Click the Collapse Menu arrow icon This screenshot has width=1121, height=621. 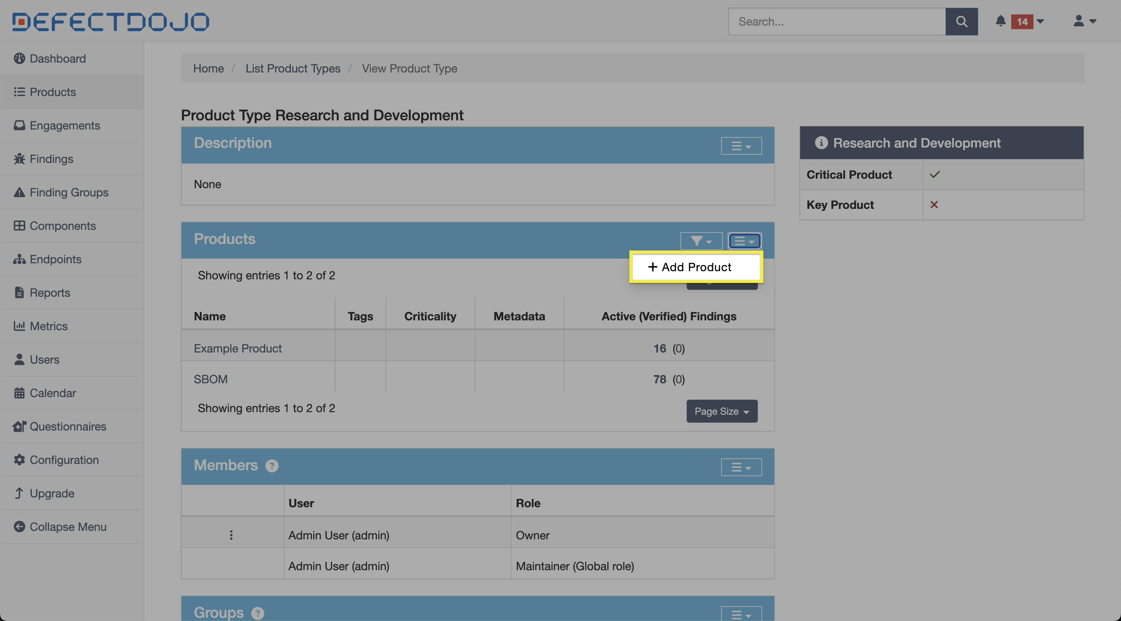click(19, 527)
